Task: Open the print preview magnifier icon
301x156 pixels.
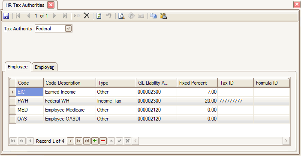Action: coord(121,16)
